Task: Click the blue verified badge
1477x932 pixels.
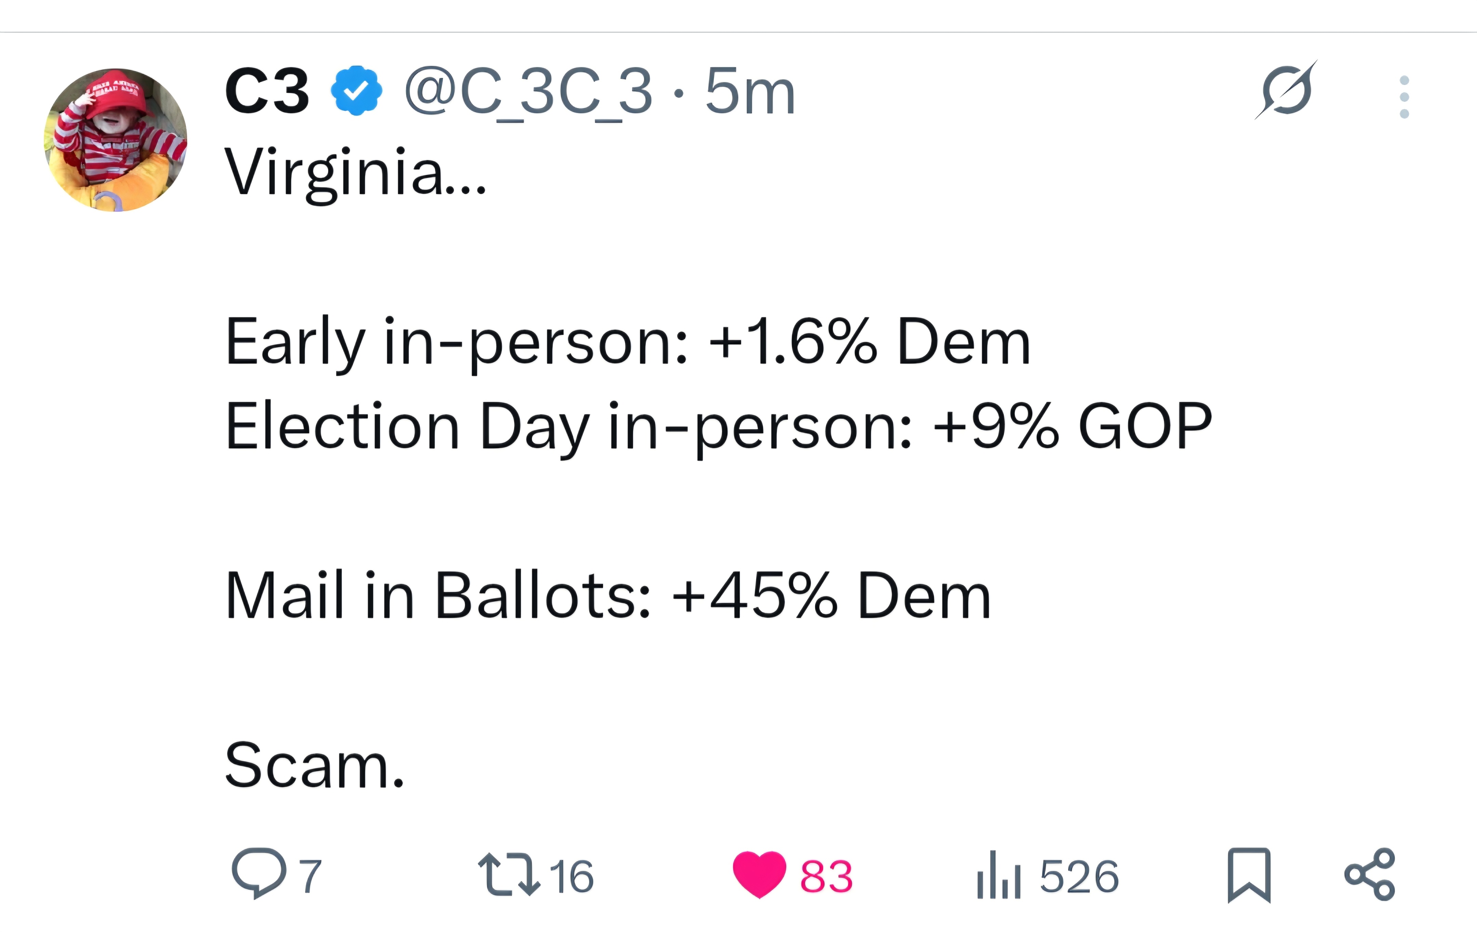Action: (x=356, y=91)
